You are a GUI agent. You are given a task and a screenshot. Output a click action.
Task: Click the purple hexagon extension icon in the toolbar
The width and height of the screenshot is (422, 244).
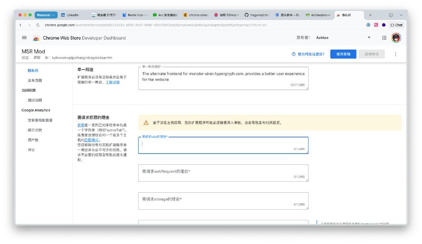point(383,25)
